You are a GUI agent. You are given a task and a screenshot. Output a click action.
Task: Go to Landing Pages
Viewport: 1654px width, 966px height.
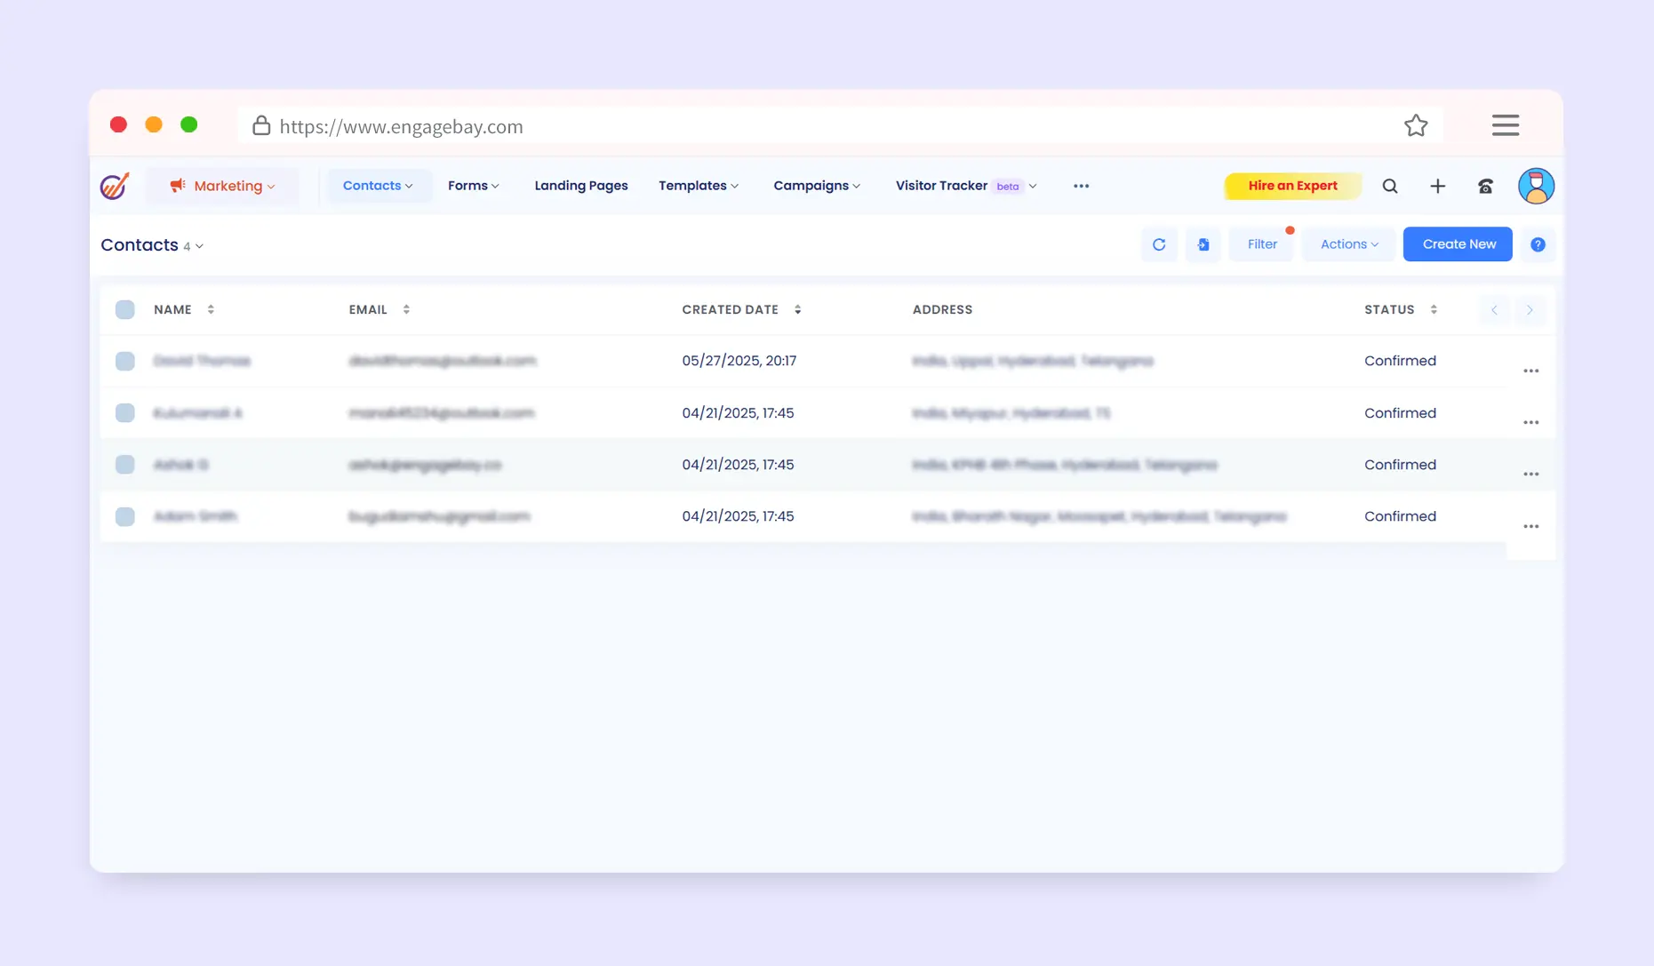click(580, 186)
